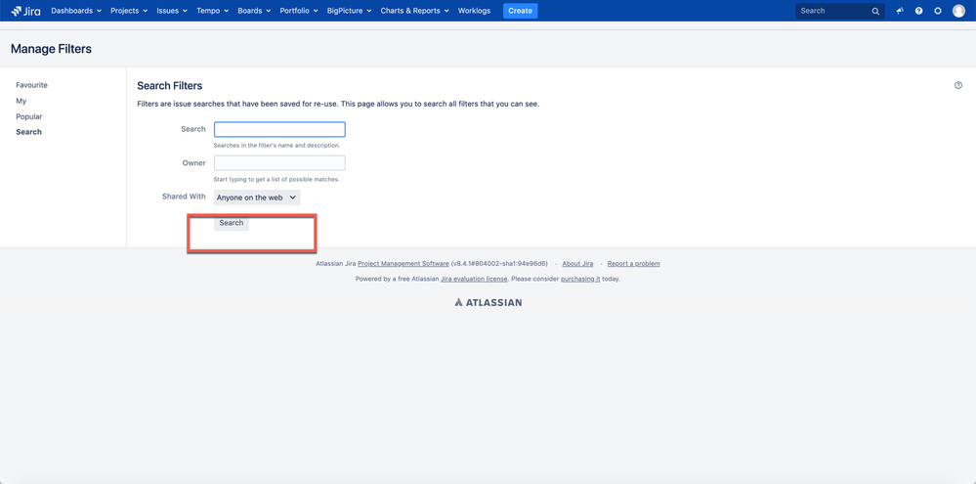Click the Jira logo

coord(25,11)
